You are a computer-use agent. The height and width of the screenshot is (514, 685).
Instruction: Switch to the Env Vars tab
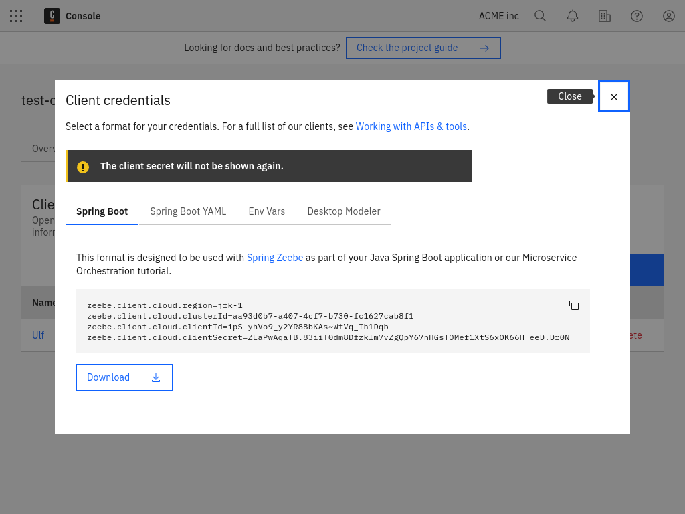pos(267,211)
